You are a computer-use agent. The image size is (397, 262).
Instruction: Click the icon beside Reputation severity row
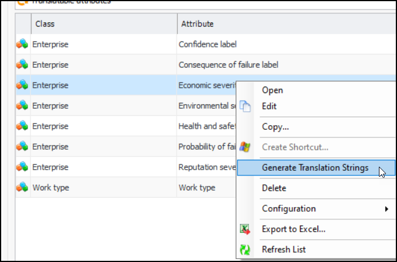tap(22, 167)
